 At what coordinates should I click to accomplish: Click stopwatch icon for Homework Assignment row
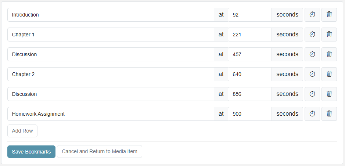(312, 114)
